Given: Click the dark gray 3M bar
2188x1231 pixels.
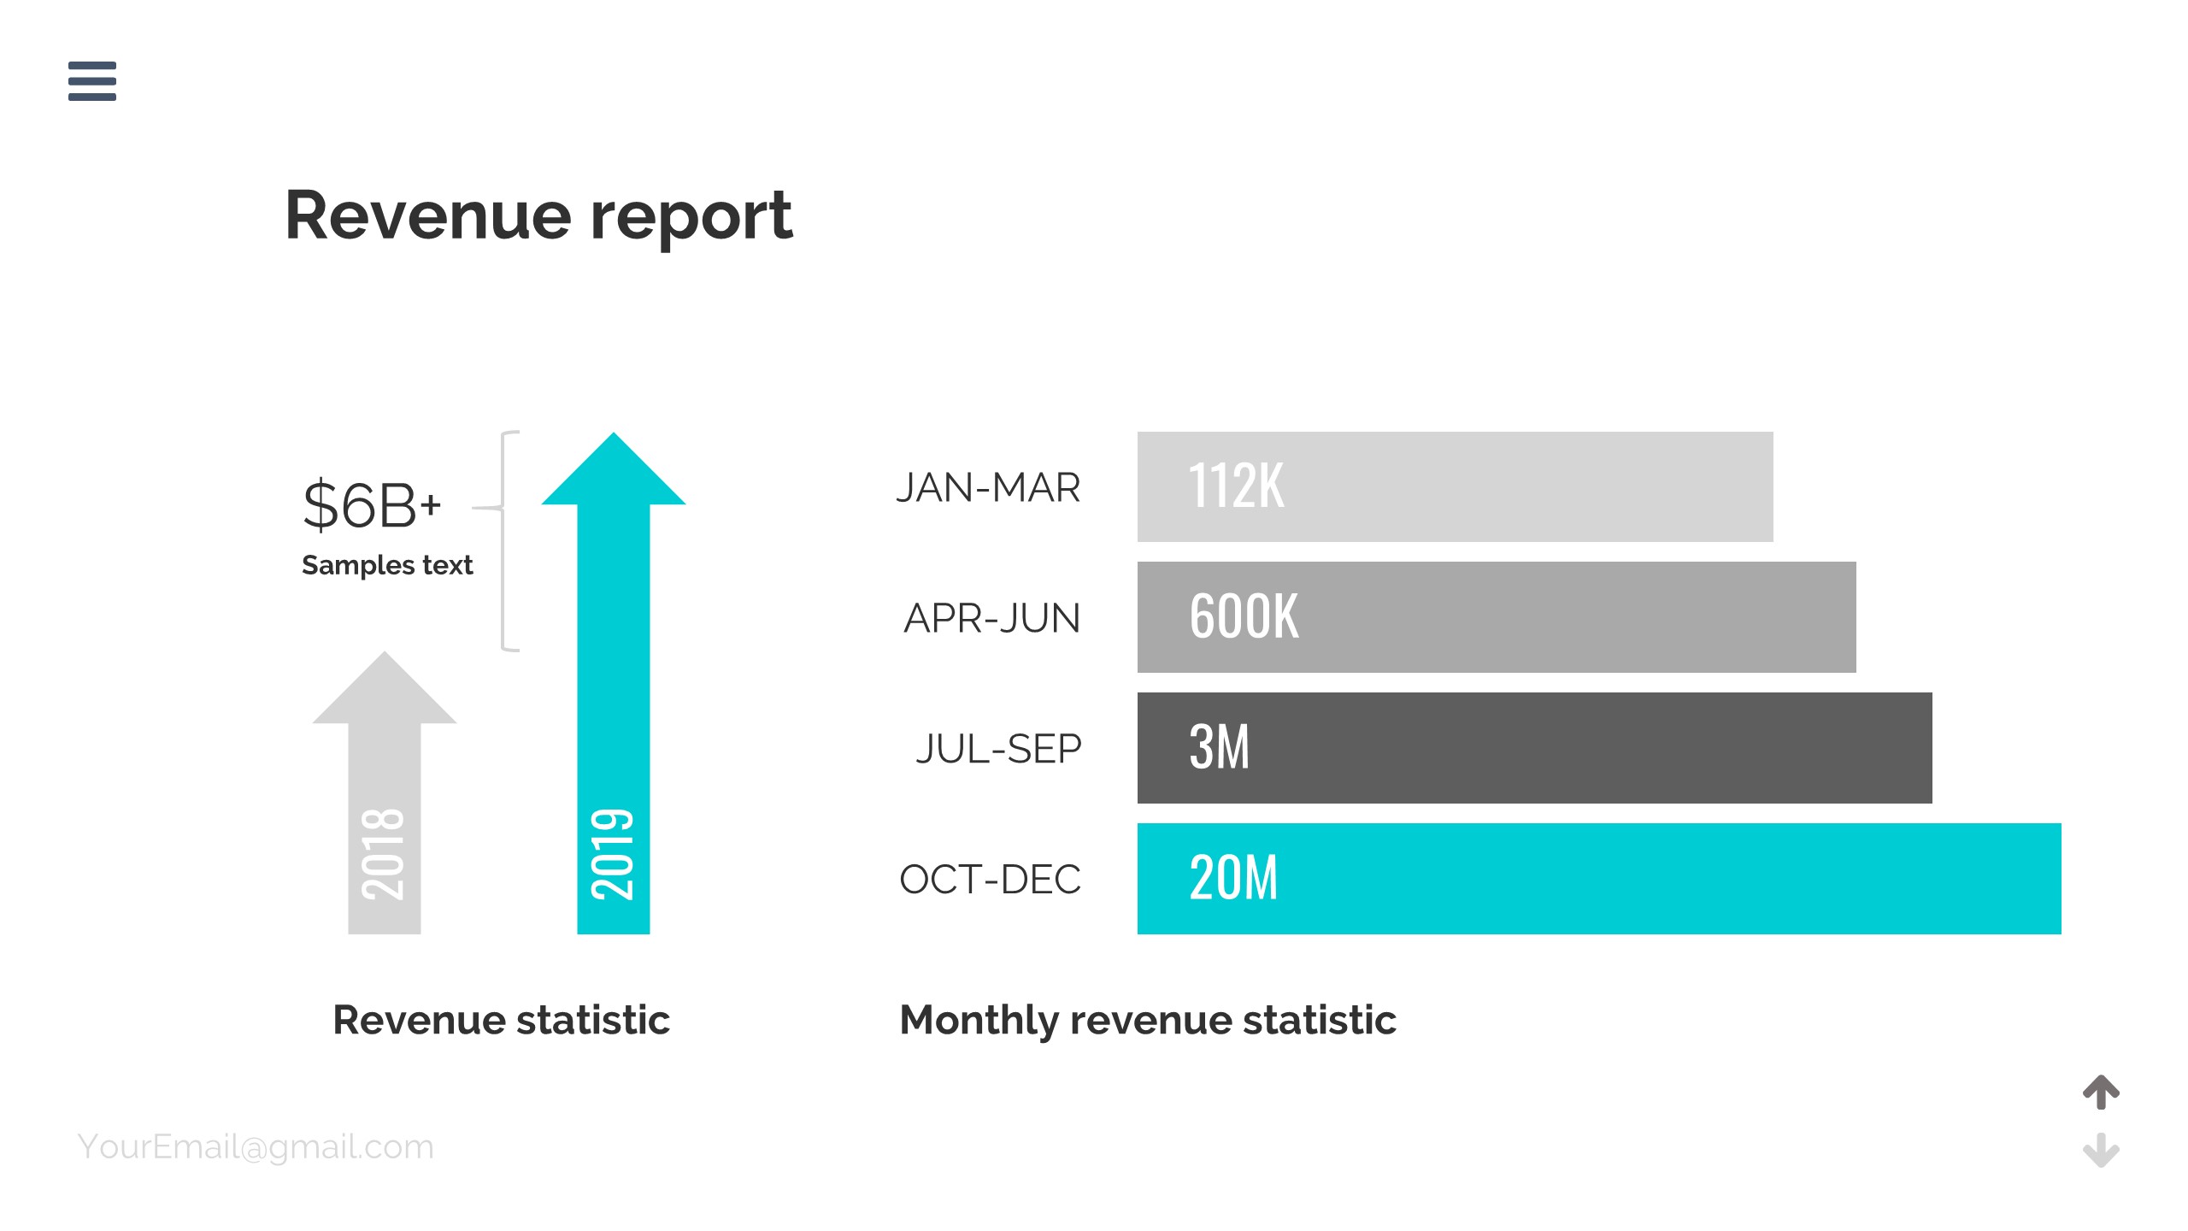Looking at the screenshot, I should [x=1534, y=747].
